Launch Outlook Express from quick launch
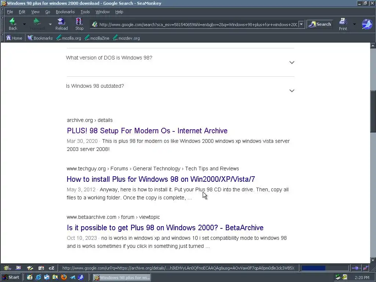Viewport: 376px width, 282px height. (x=47, y=278)
